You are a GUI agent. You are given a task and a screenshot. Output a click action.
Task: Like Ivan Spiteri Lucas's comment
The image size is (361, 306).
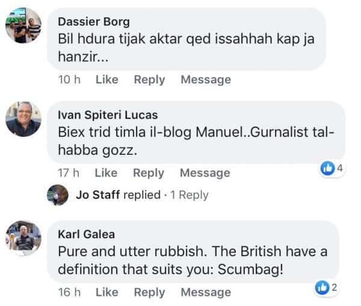pos(106,173)
